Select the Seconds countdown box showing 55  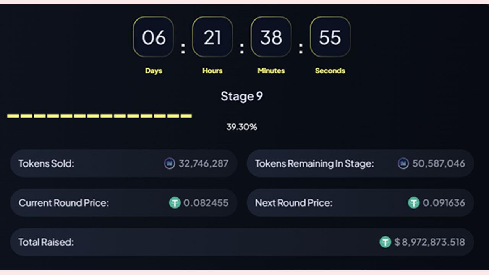(x=330, y=37)
